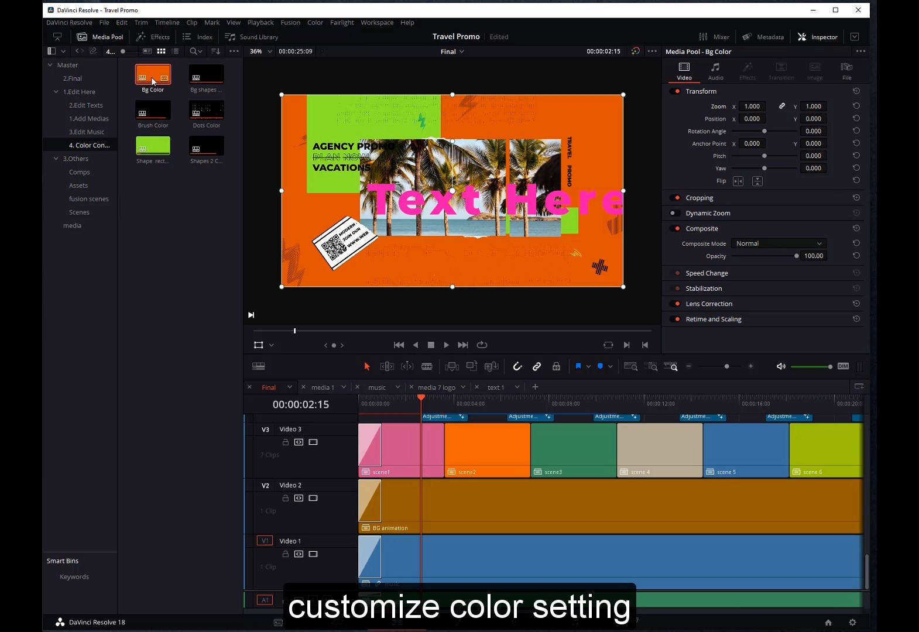Switch to the music timeline tab
This screenshot has height=632, width=919.
[x=377, y=387]
